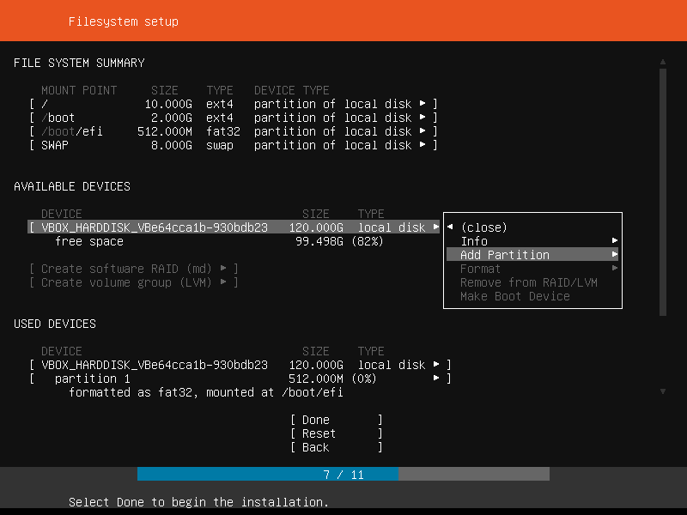This screenshot has width=687, height=515.
Task: Click the arrow next to Info
Action: click(615, 240)
